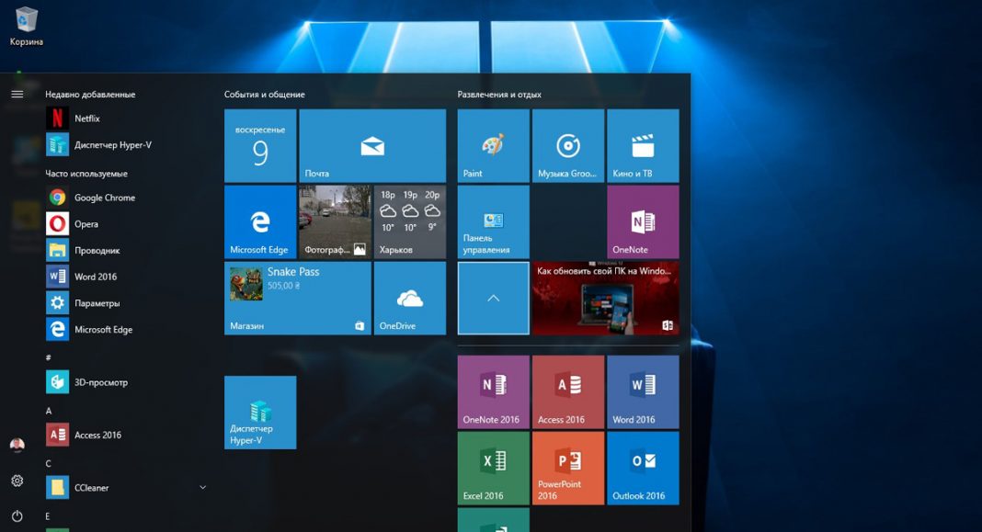This screenshot has height=532, width=982.
Task: Open the Харьков weather tile
Action: point(410,222)
